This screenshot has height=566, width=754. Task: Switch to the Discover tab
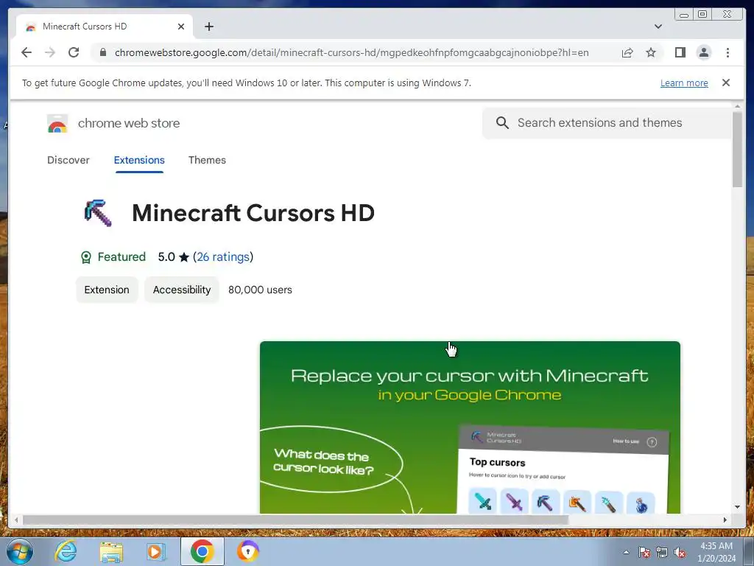tap(68, 160)
